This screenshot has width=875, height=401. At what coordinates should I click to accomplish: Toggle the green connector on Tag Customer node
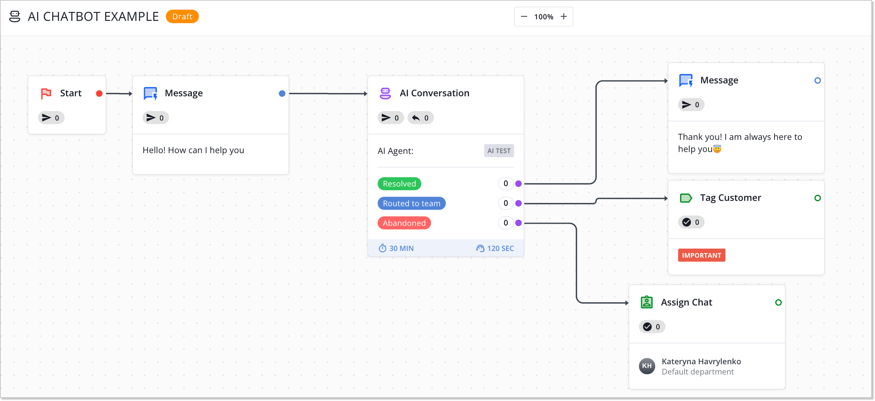pyautogui.click(x=818, y=197)
